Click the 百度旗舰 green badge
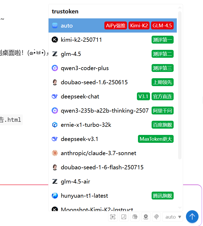The width and height of the screenshot is (203, 226). coord(163,125)
